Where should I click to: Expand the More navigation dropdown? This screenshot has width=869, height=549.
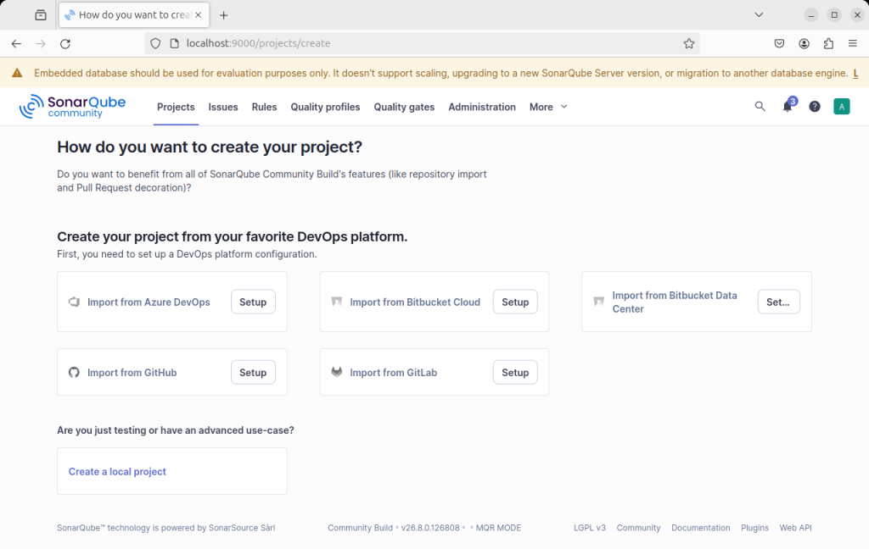click(x=548, y=107)
